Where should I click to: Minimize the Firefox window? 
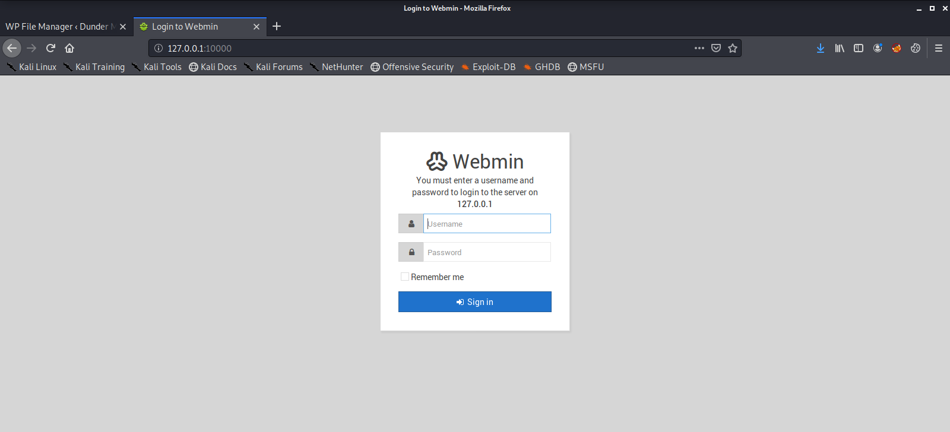[919, 8]
